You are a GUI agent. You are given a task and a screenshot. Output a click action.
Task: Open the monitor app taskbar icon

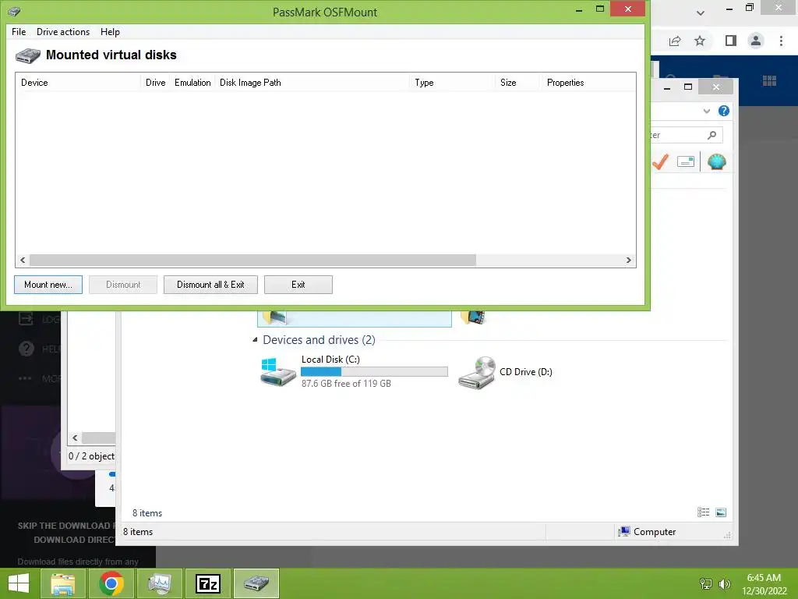tap(159, 583)
